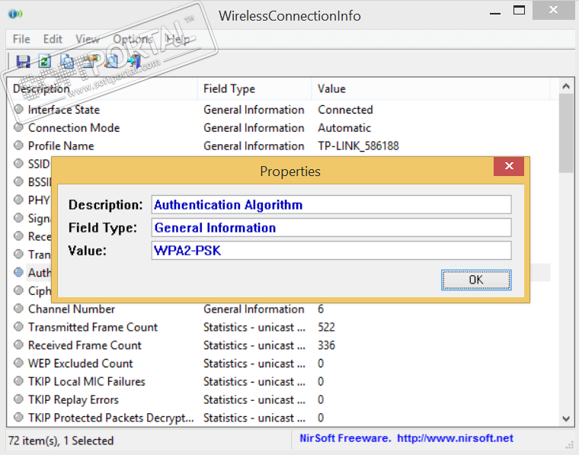
Task: Click the Value field showing WPA2-PSK
Action: click(x=331, y=251)
